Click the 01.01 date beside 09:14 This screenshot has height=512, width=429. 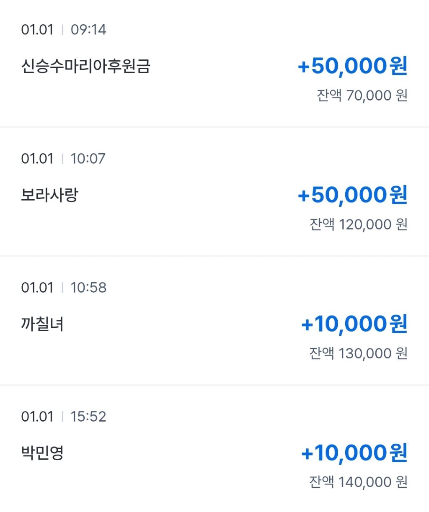(x=37, y=30)
